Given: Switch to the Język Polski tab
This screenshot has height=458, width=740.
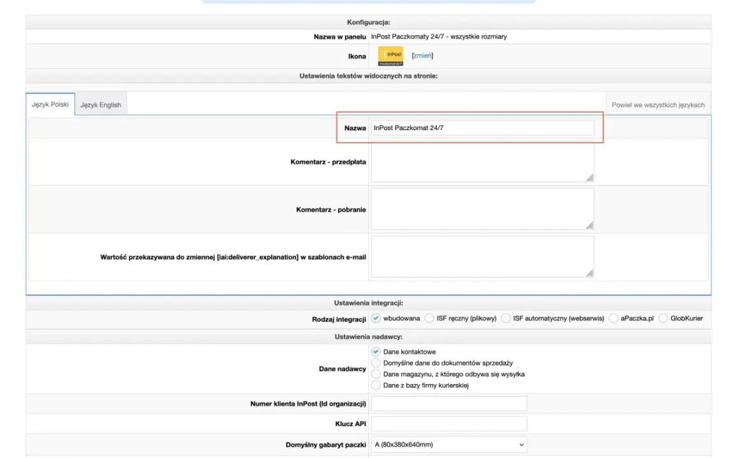Looking at the screenshot, I should point(50,104).
